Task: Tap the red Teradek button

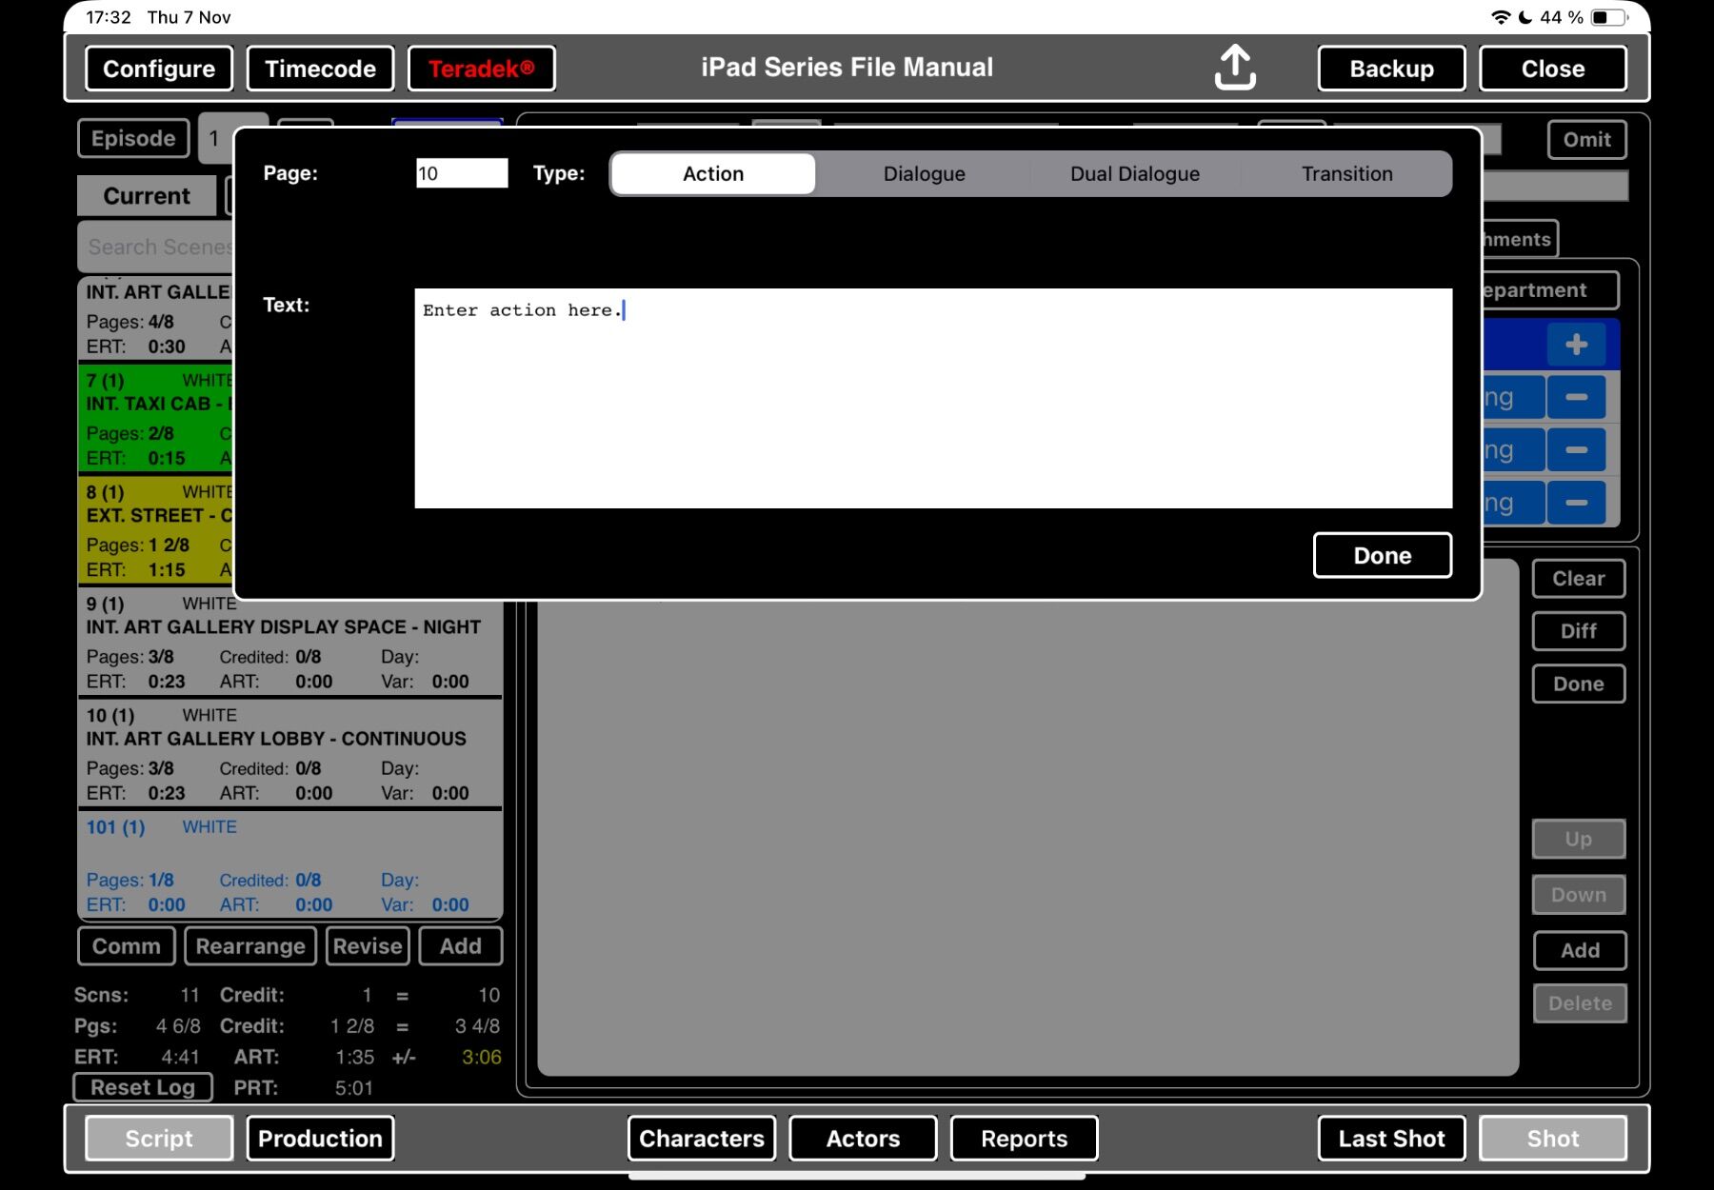Action: [481, 69]
